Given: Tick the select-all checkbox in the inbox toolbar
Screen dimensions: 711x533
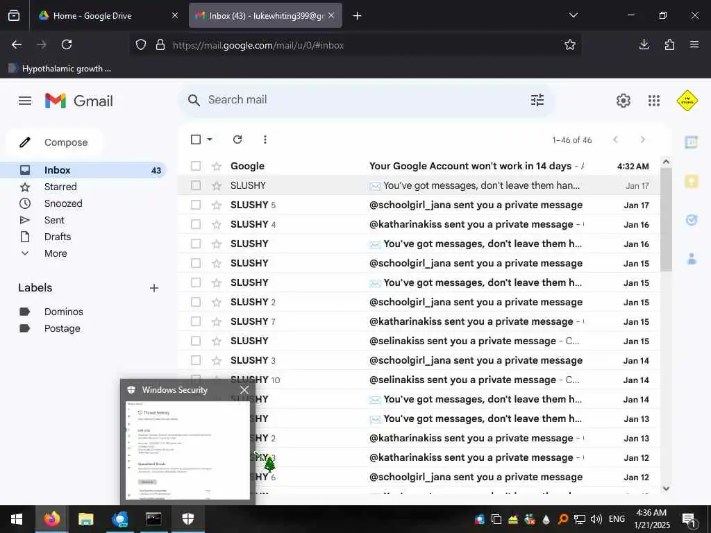Looking at the screenshot, I should click(196, 139).
